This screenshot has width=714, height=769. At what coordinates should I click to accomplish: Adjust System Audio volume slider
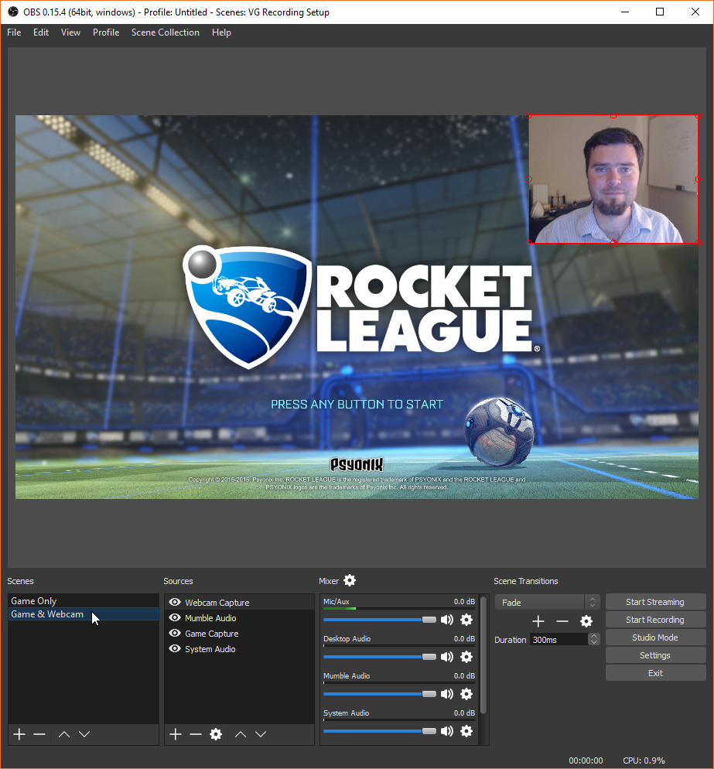coord(380,731)
